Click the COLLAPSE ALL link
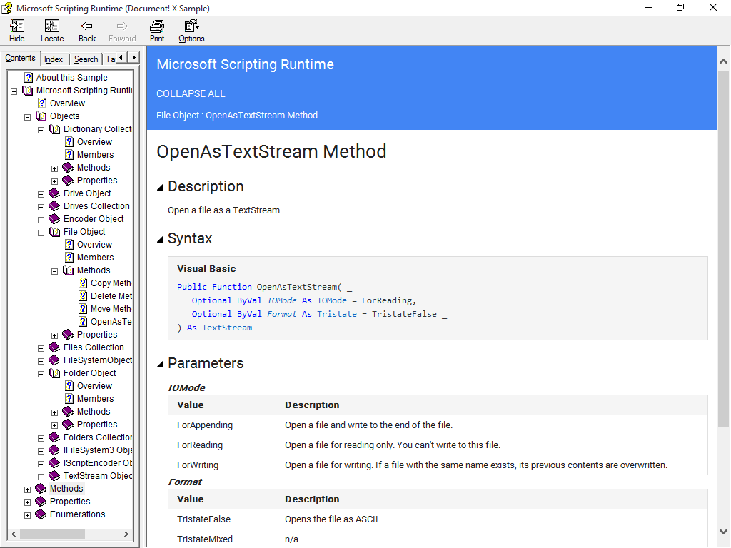This screenshot has height=548, width=731. coord(191,93)
